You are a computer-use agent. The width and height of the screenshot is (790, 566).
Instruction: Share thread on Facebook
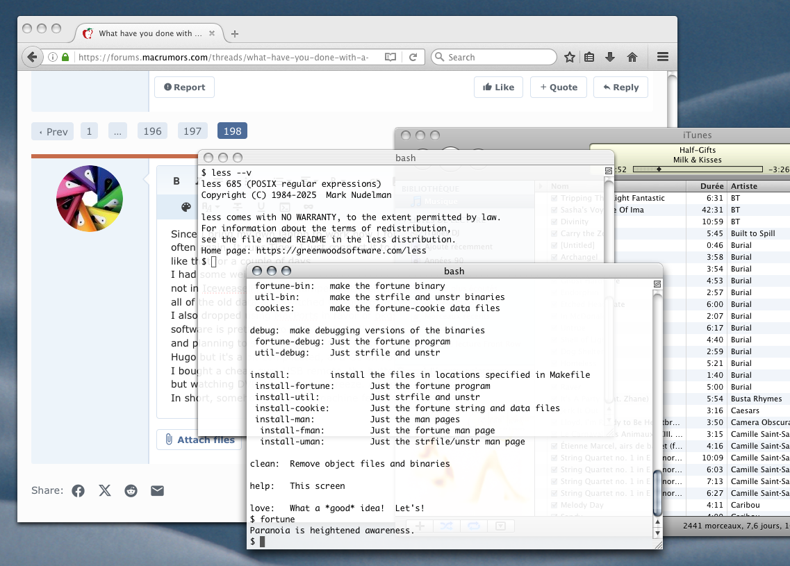[78, 490]
